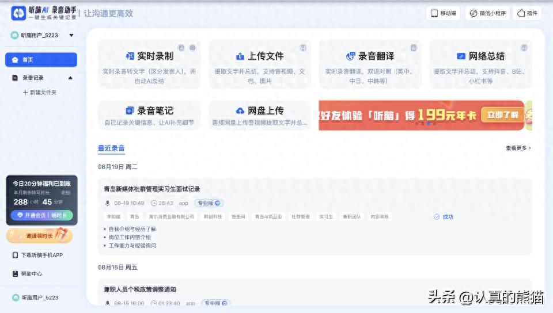
Task: Open 下载听脑手机APP link
Action: pos(38,255)
